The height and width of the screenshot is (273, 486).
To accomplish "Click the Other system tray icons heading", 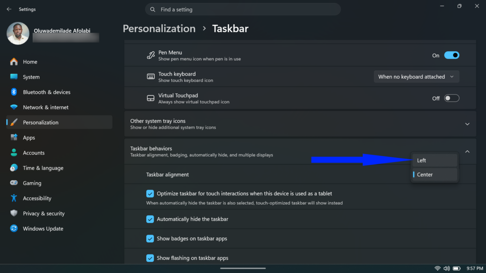I will point(158,121).
